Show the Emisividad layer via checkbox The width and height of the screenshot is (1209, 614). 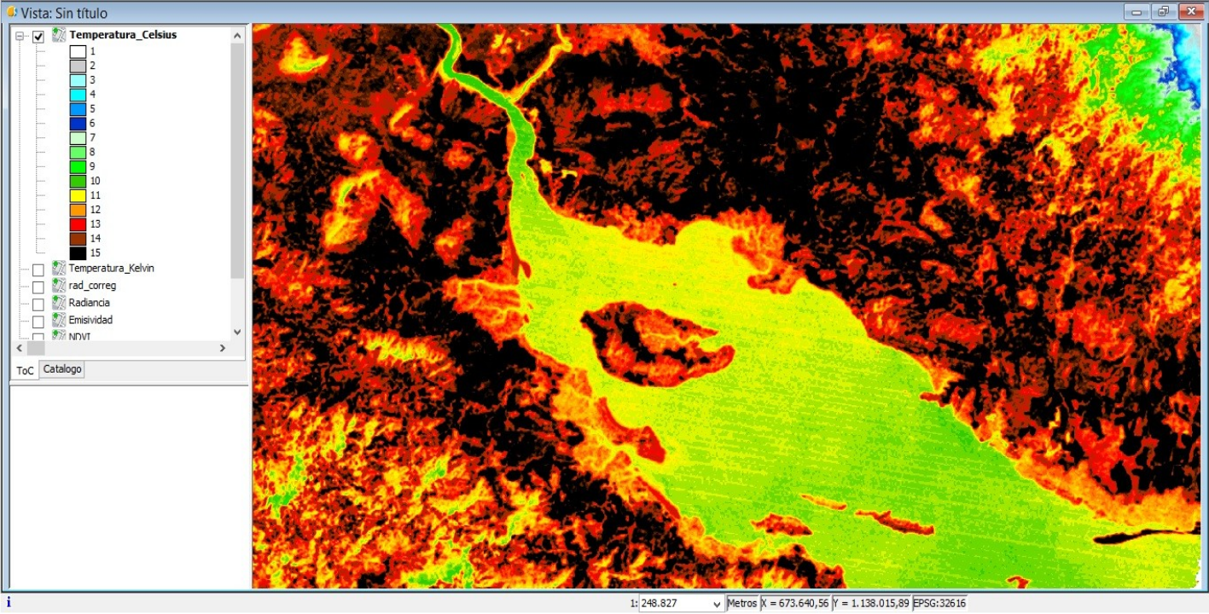point(38,321)
